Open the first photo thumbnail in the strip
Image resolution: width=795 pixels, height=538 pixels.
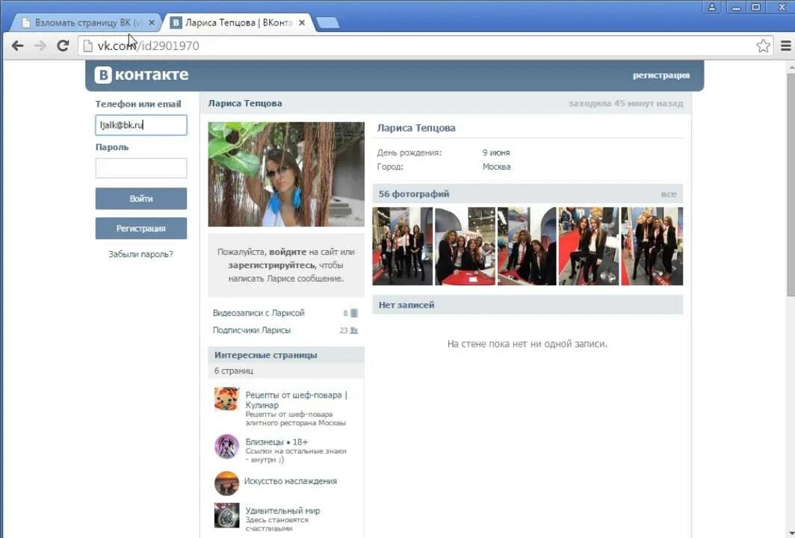pos(403,246)
